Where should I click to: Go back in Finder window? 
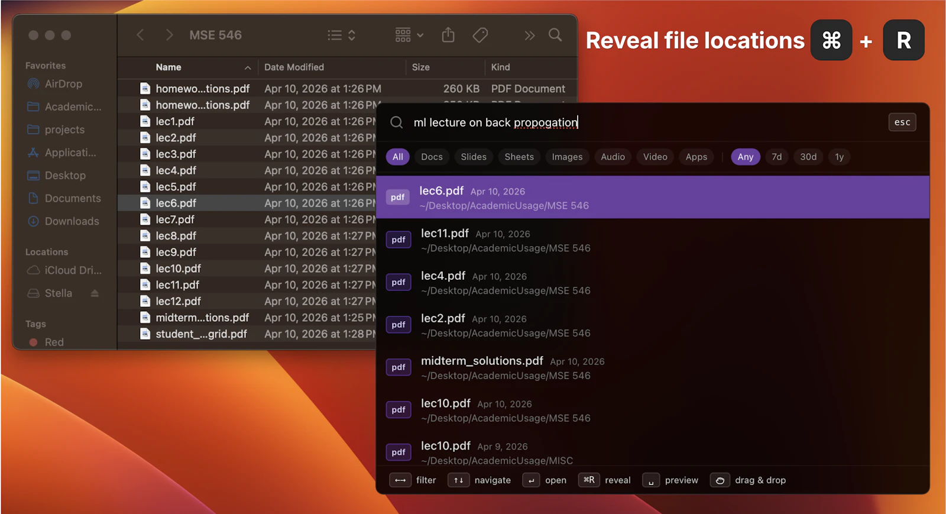coord(140,35)
